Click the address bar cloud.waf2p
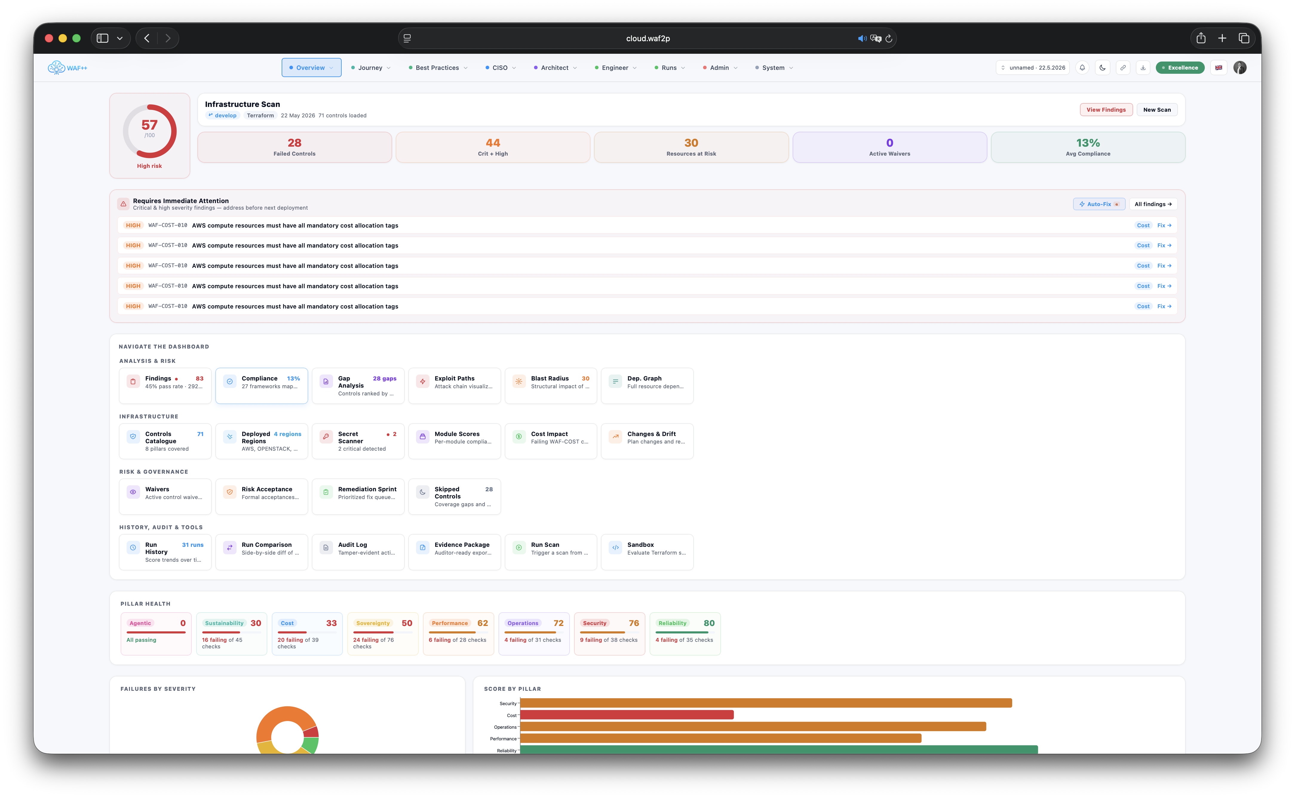 647,39
